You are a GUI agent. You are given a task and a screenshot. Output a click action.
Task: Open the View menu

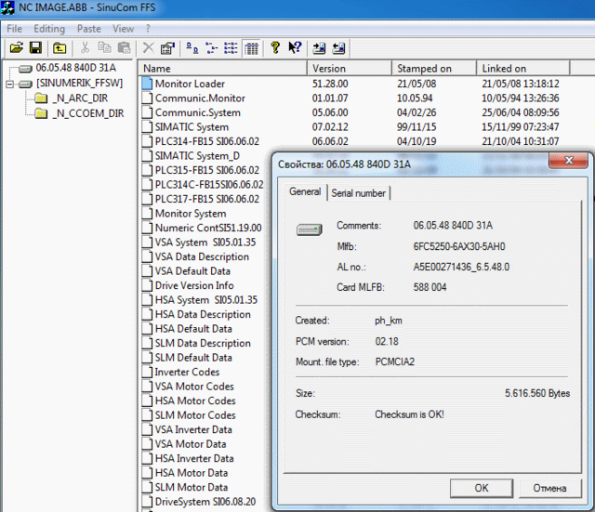coord(123,29)
